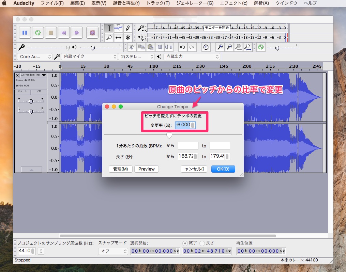Click the Play loop button
This screenshot has height=272, width=346.
[x=38, y=33]
